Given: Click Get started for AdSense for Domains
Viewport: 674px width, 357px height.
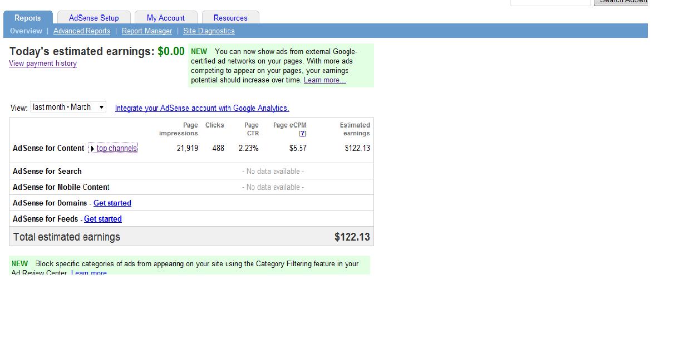Looking at the screenshot, I should [112, 203].
